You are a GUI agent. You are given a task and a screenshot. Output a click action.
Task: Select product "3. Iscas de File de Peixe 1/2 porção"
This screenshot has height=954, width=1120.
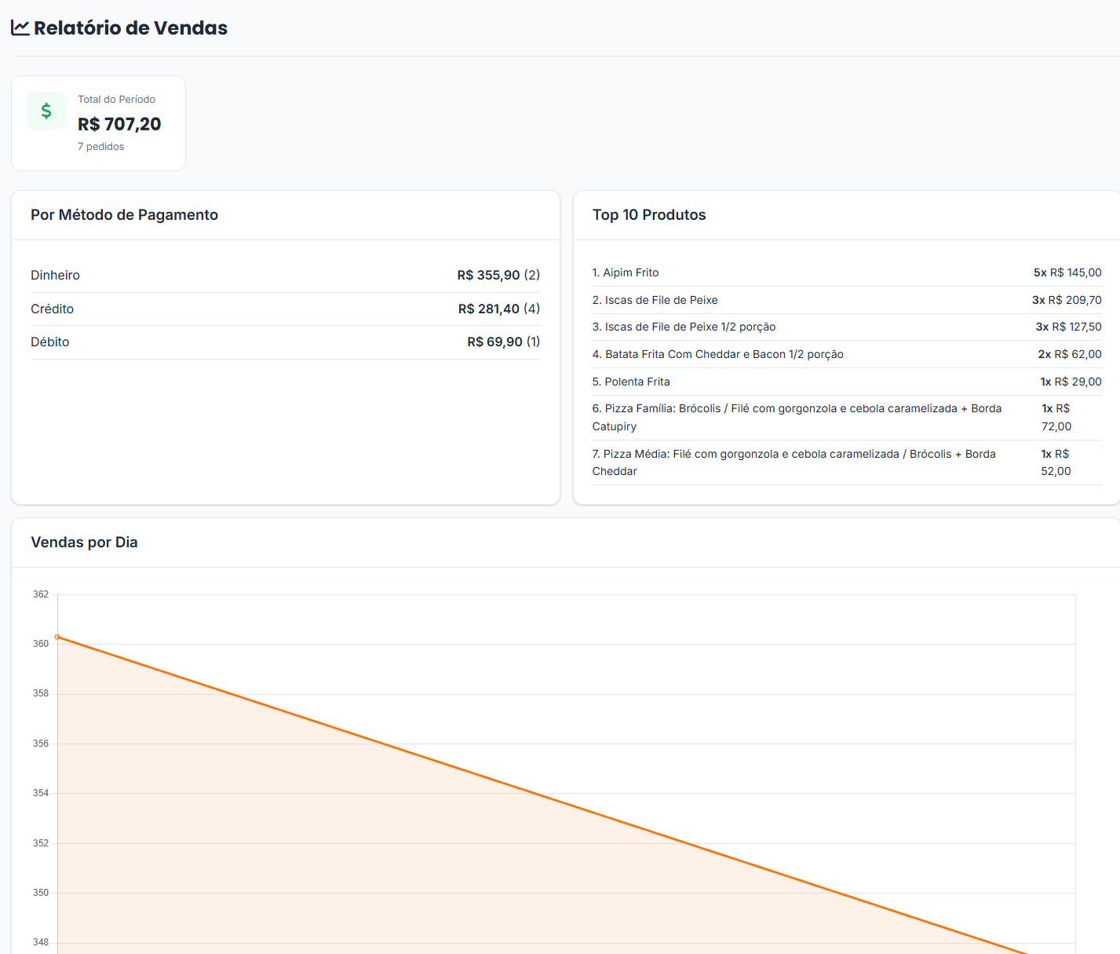tap(684, 327)
